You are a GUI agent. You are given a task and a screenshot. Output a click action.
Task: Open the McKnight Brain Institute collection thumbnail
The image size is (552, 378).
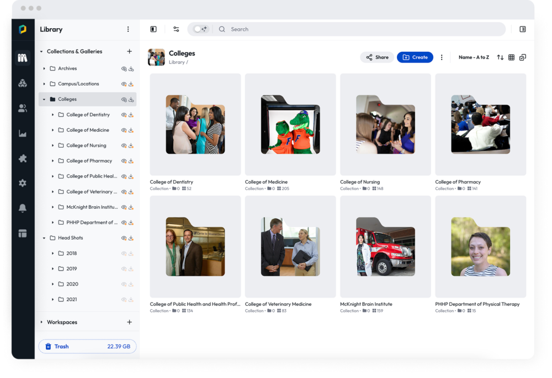(385, 246)
